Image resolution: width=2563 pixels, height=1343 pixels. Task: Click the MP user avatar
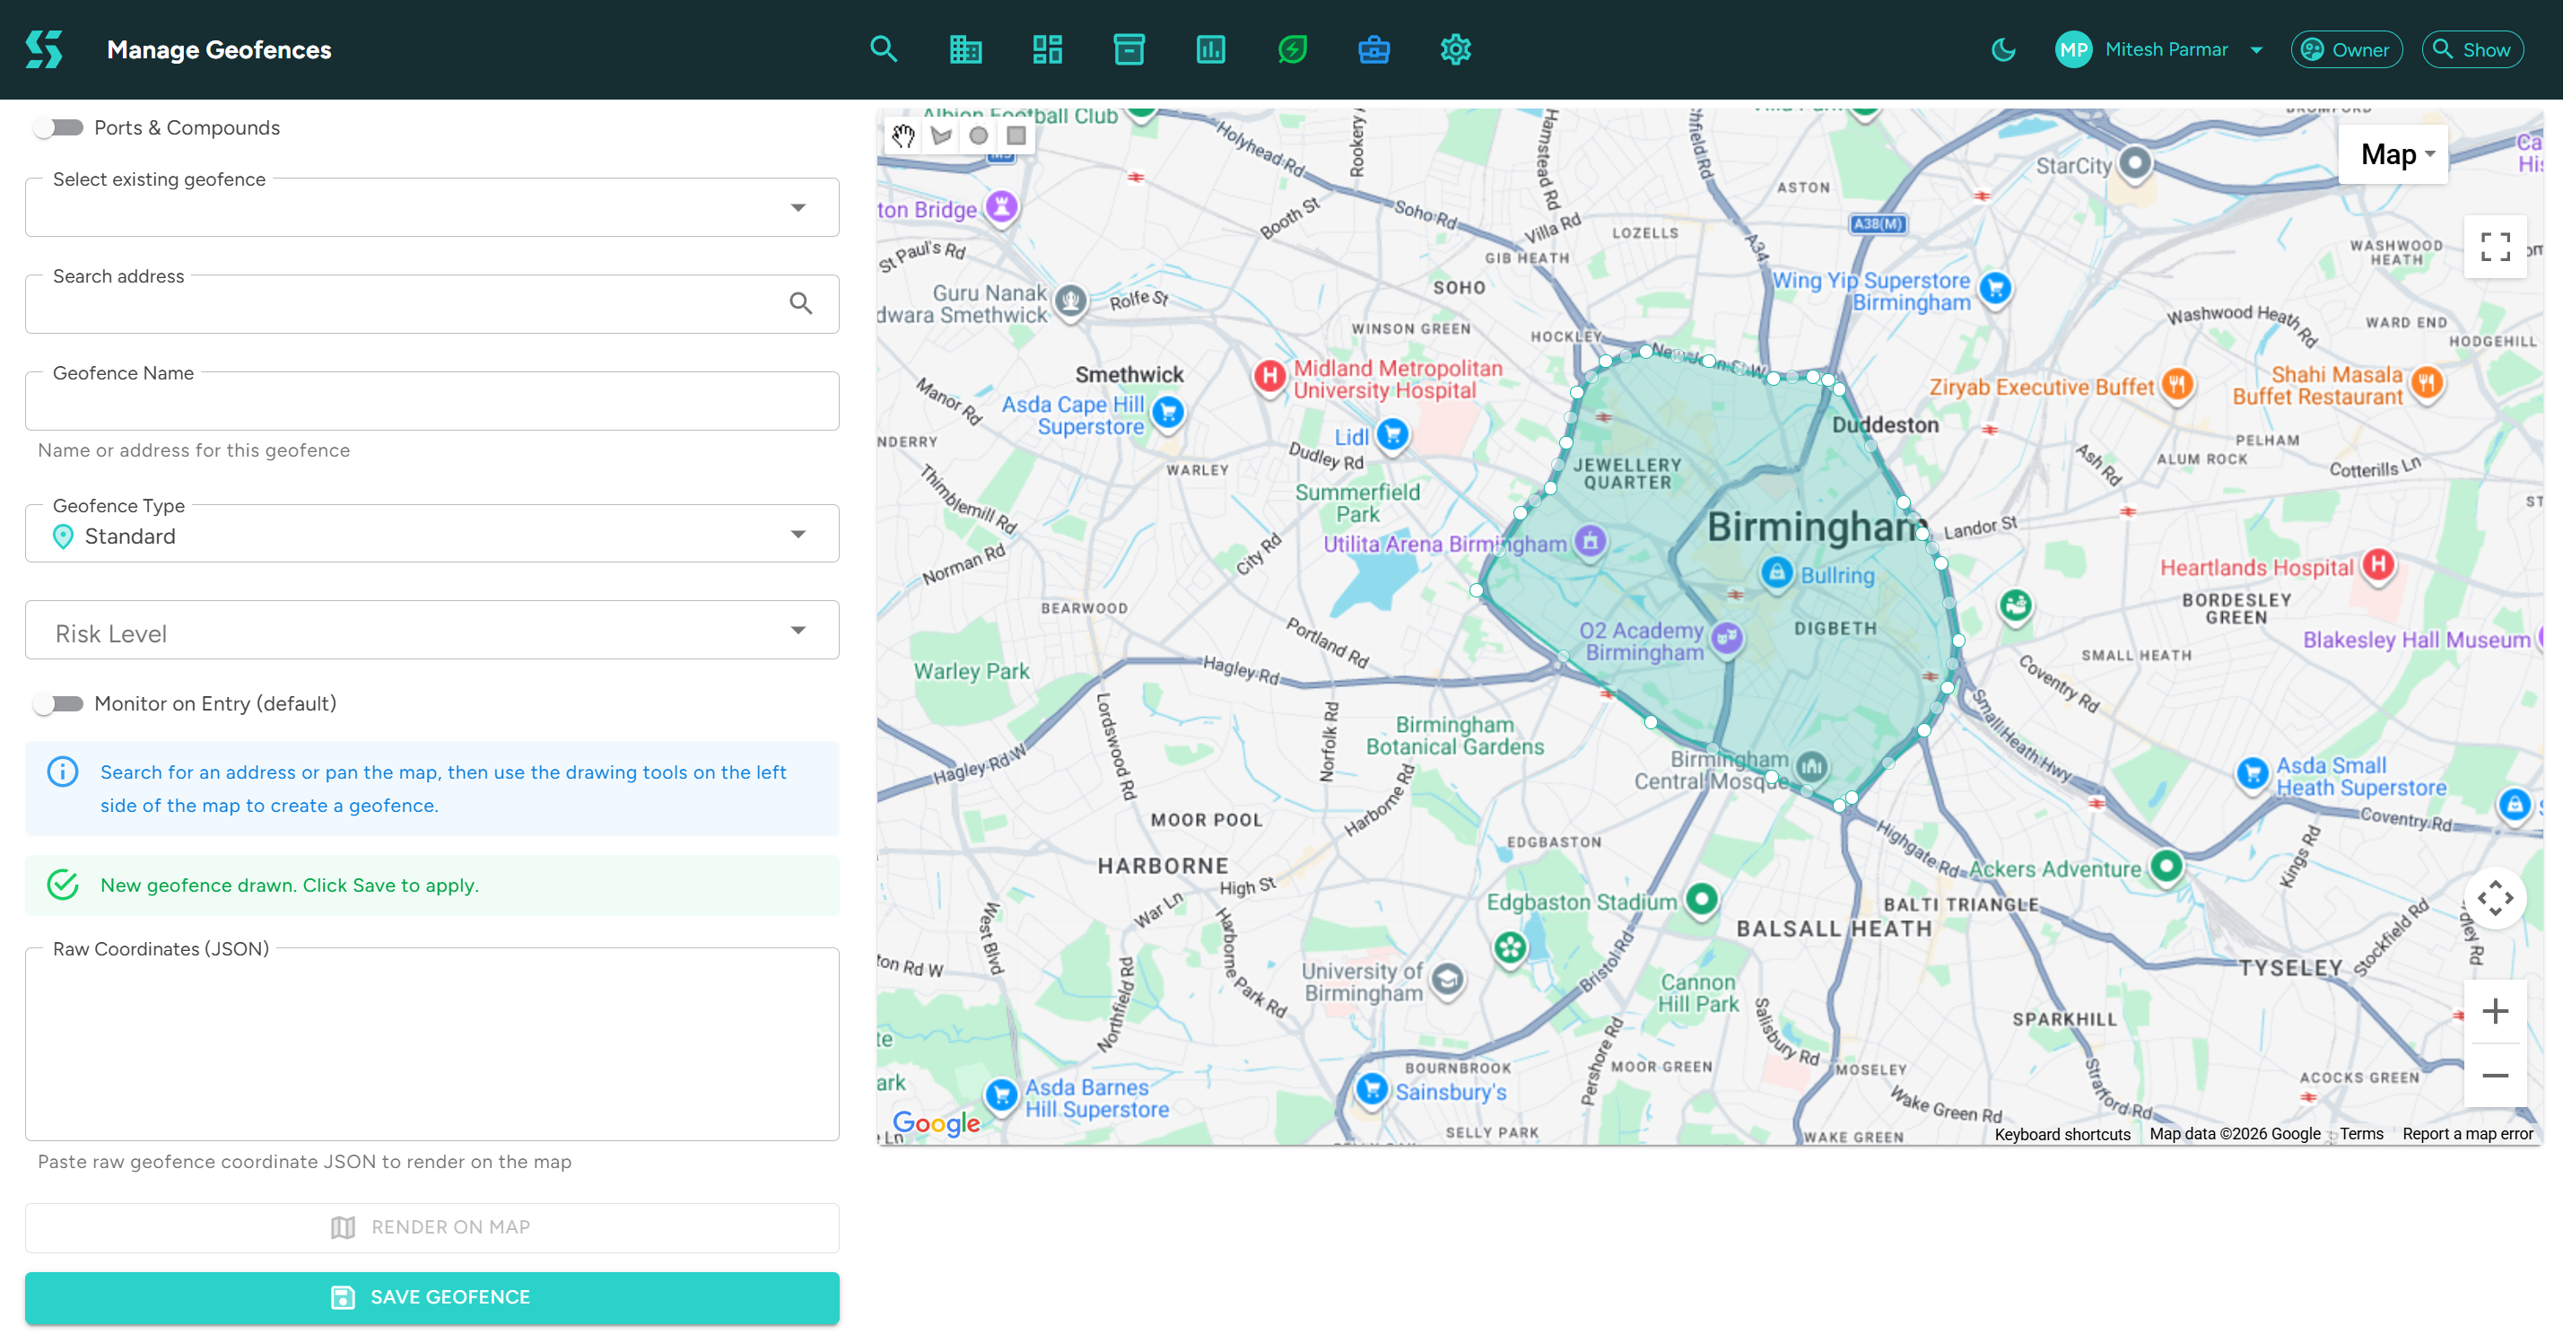click(2073, 48)
